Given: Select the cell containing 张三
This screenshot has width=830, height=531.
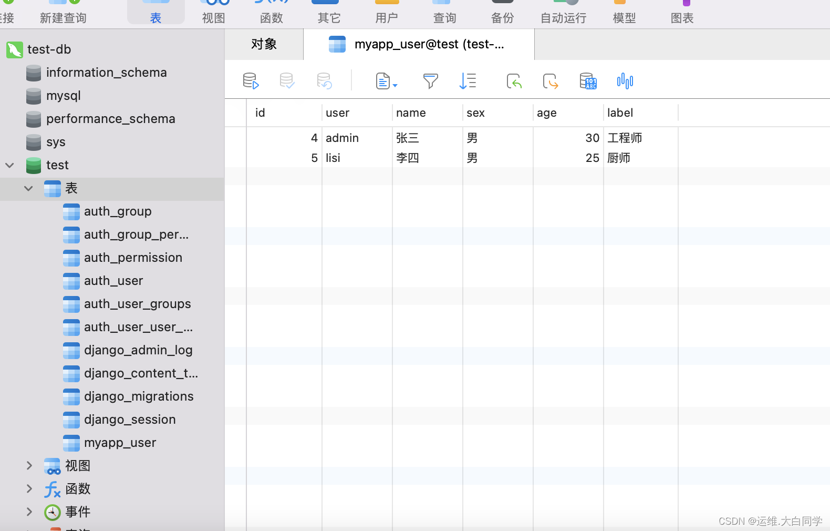Looking at the screenshot, I should pos(428,138).
